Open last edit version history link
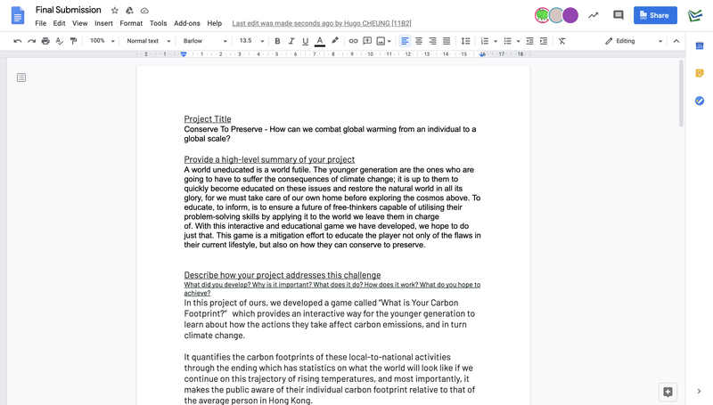This screenshot has height=405, width=713. click(322, 23)
